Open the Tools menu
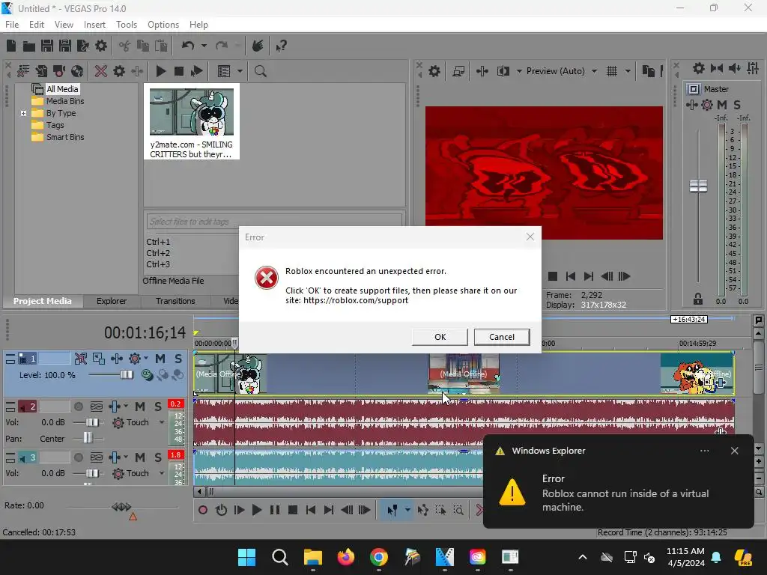The width and height of the screenshot is (767, 575). point(126,25)
